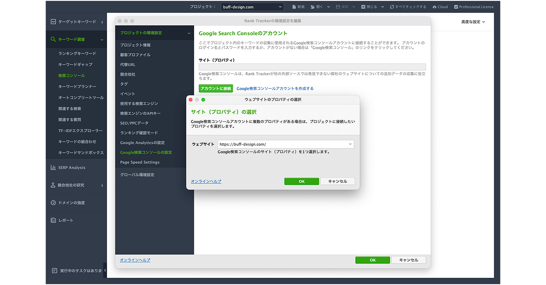
Task: Click the レポート document icon
Action: coord(53,220)
